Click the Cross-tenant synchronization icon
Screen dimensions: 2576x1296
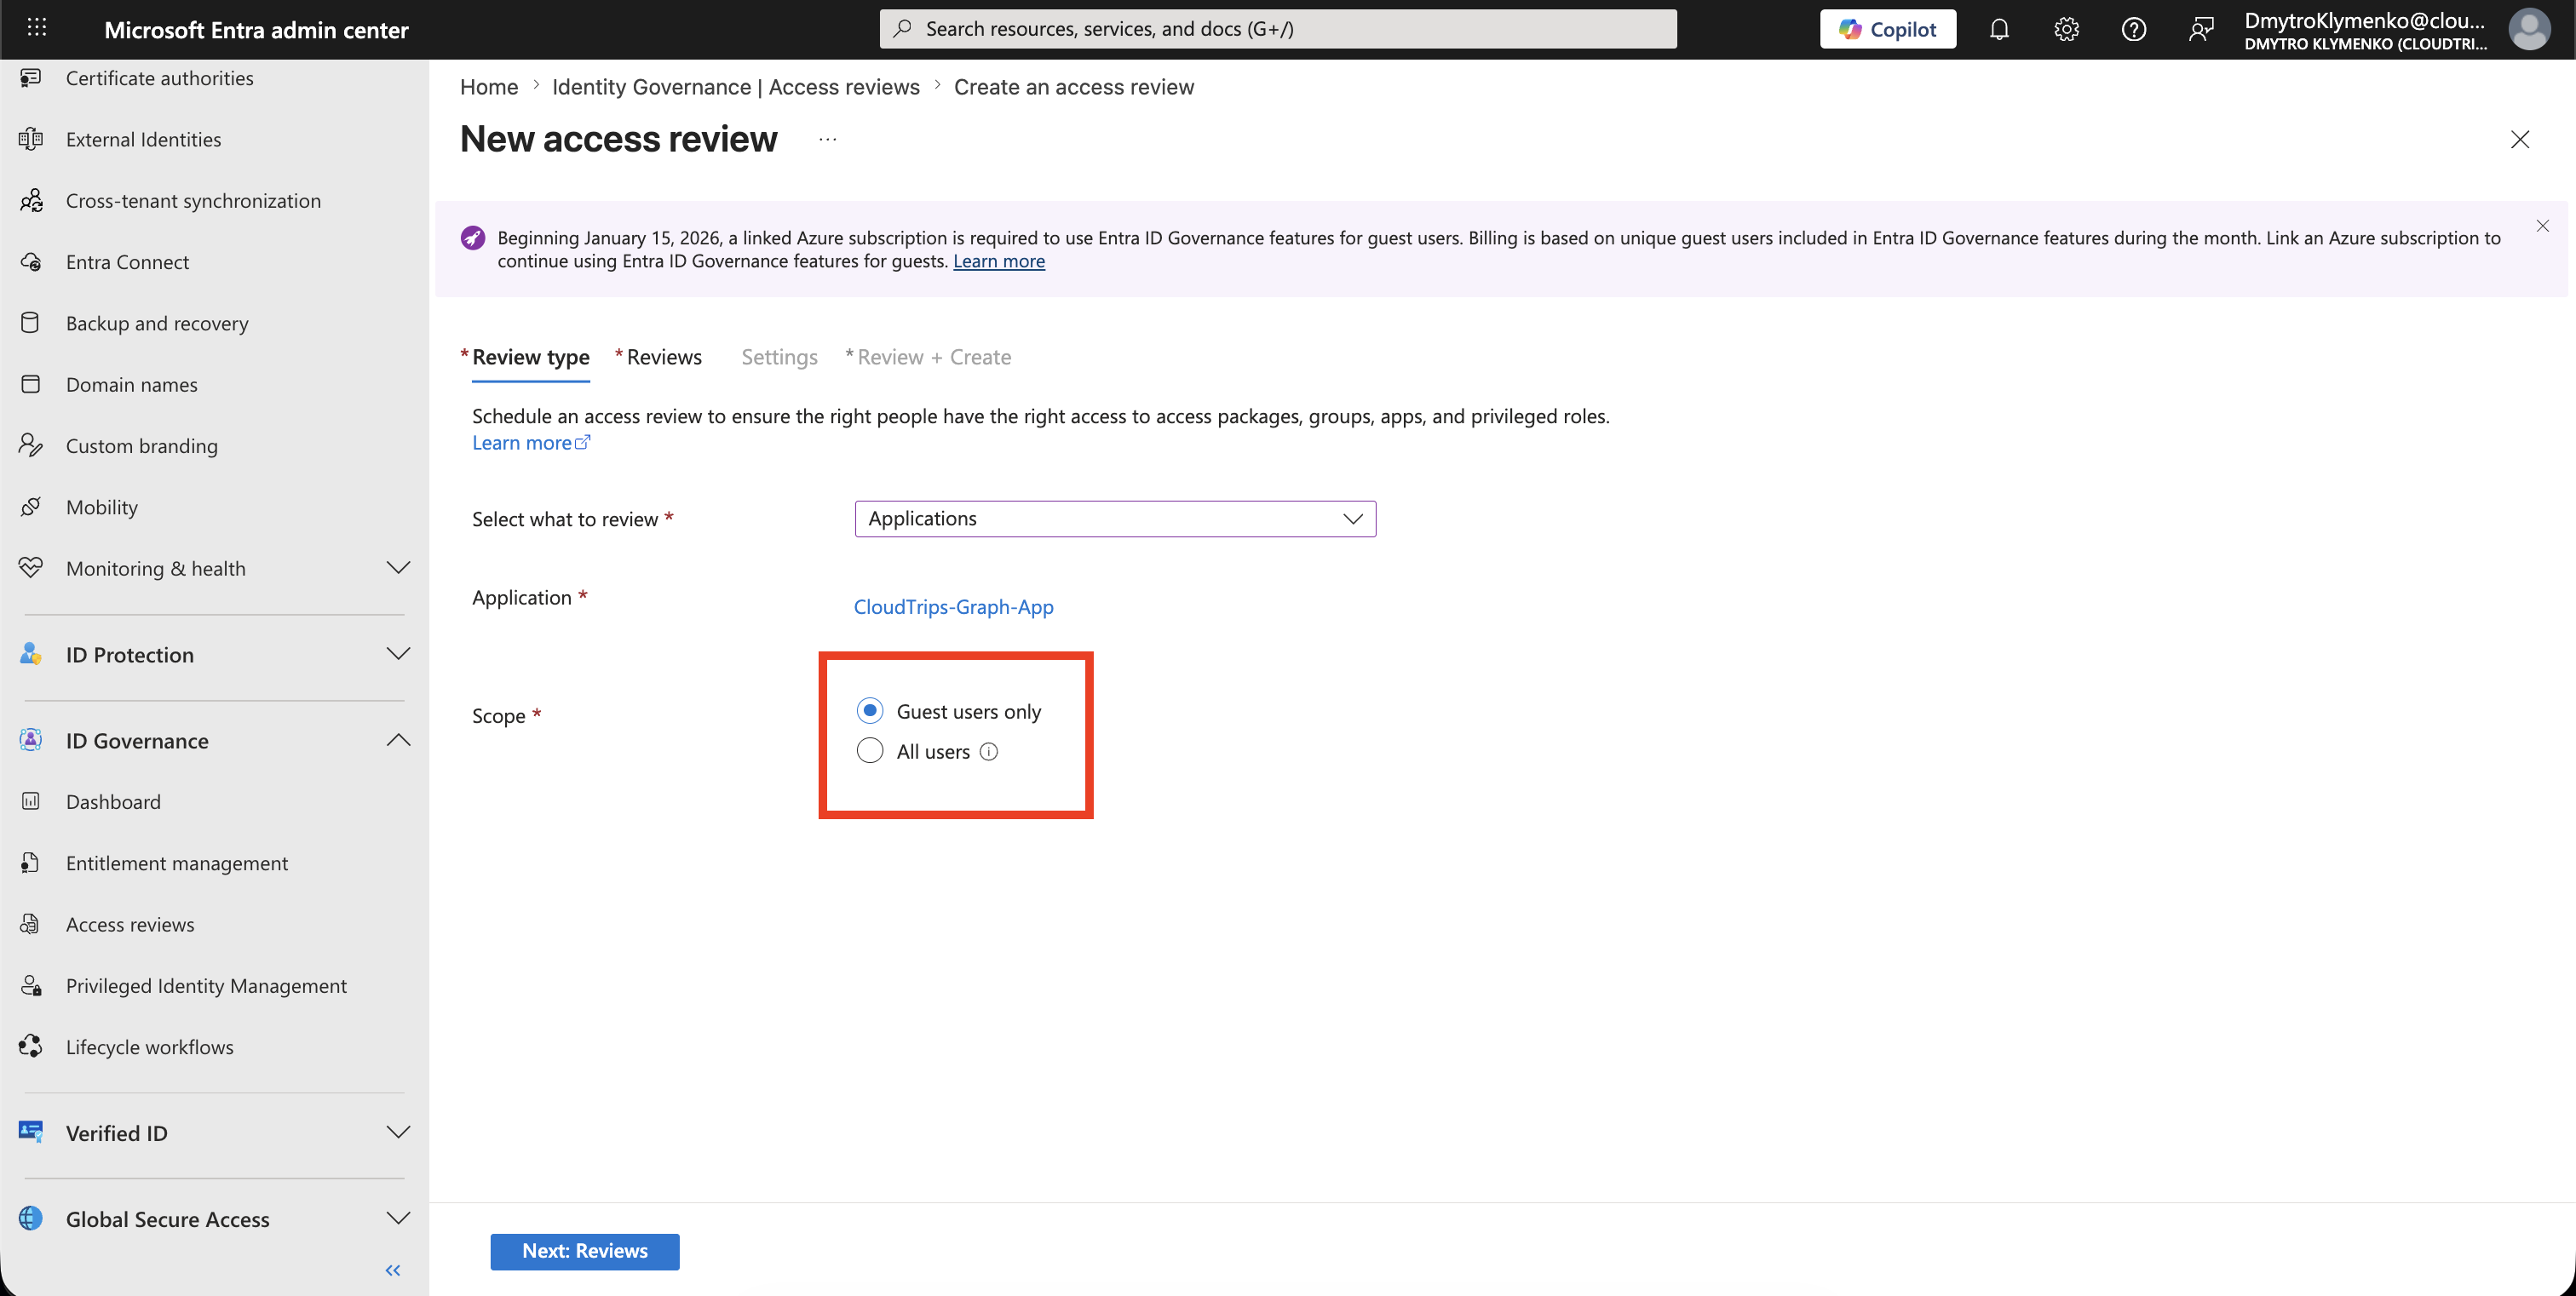pos(31,201)
